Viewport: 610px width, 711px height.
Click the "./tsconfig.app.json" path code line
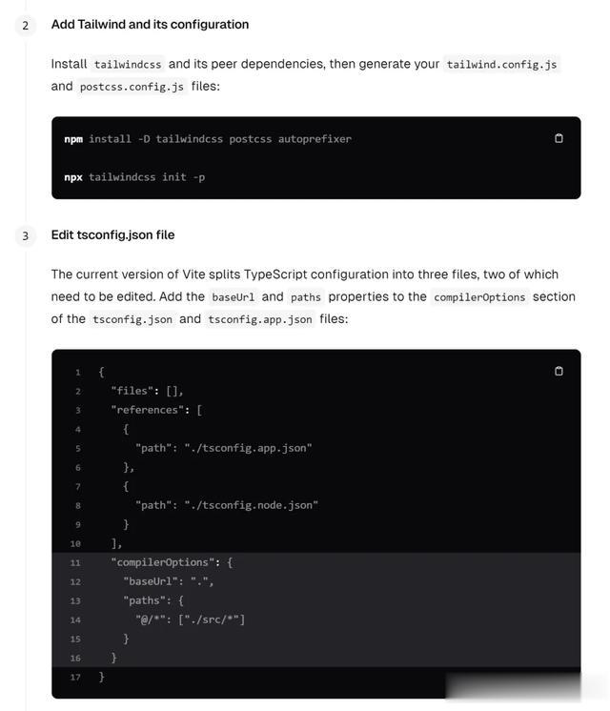223,448
